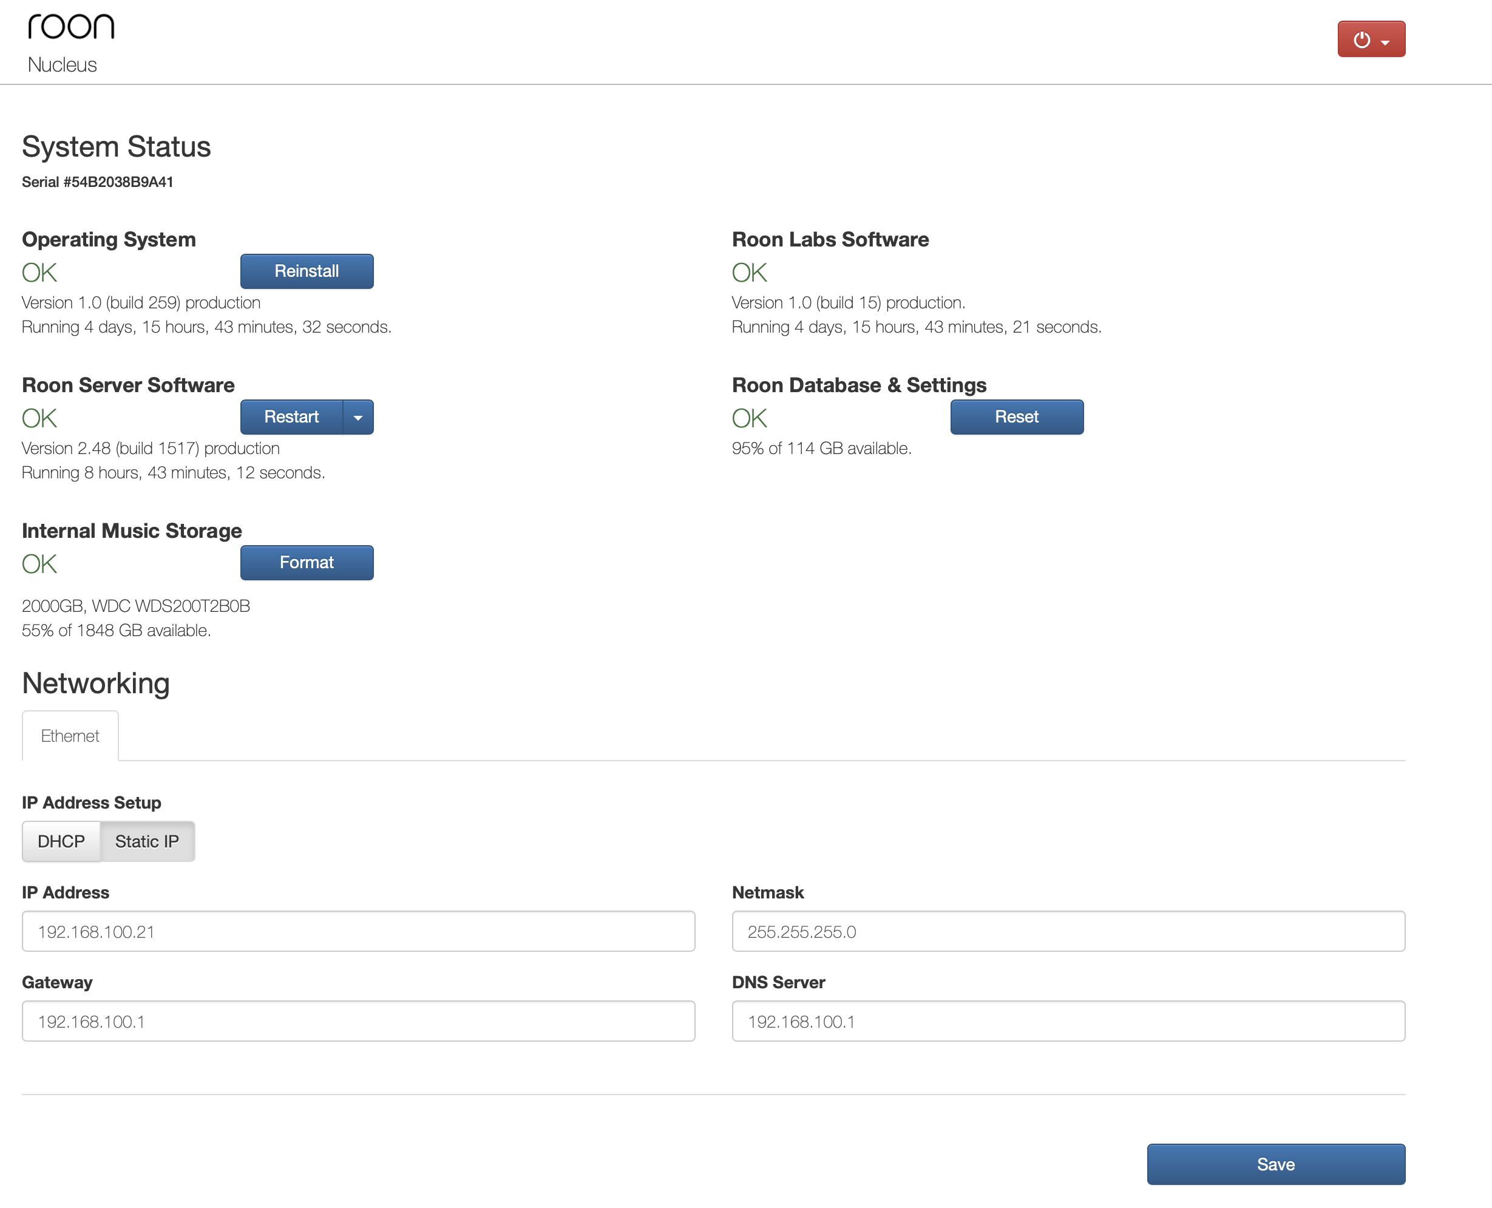Reset the Roon Database & Settings
Screen dimensions: 1492x1208
(1017, 417)
